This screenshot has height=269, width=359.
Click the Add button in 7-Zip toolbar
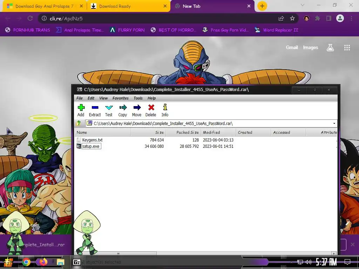pos(81,110)
